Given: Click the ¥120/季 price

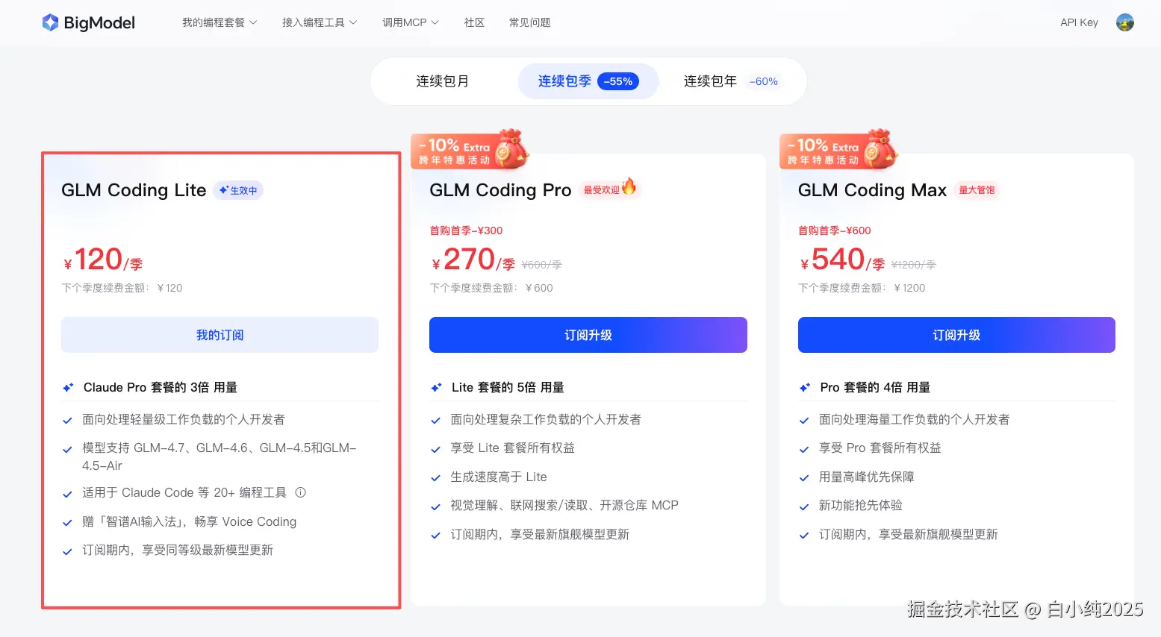Looking at the screenshot, I should tap(103, 260).
